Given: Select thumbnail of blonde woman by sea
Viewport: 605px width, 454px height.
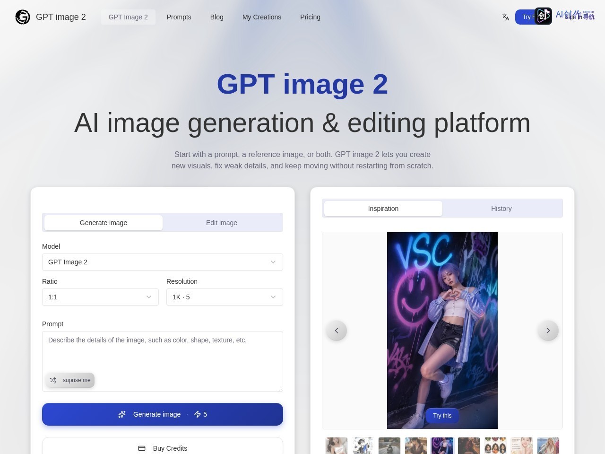Looking at the screenshot, I should click(548, 446).
